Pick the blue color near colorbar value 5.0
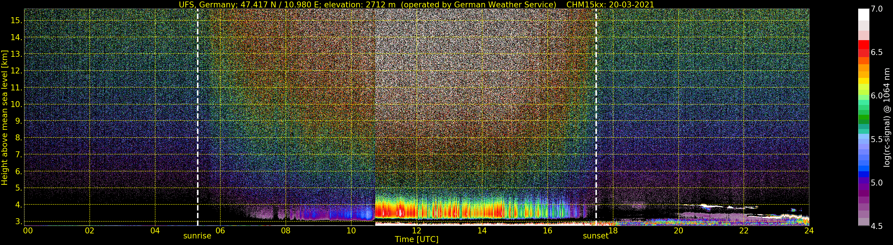 coord(864,174)
